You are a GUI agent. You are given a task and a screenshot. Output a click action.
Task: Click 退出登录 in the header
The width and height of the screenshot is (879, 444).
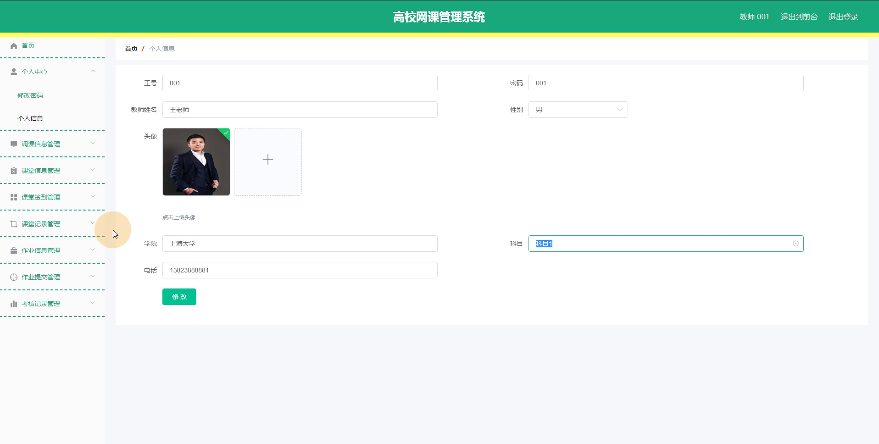click(843, 17)
